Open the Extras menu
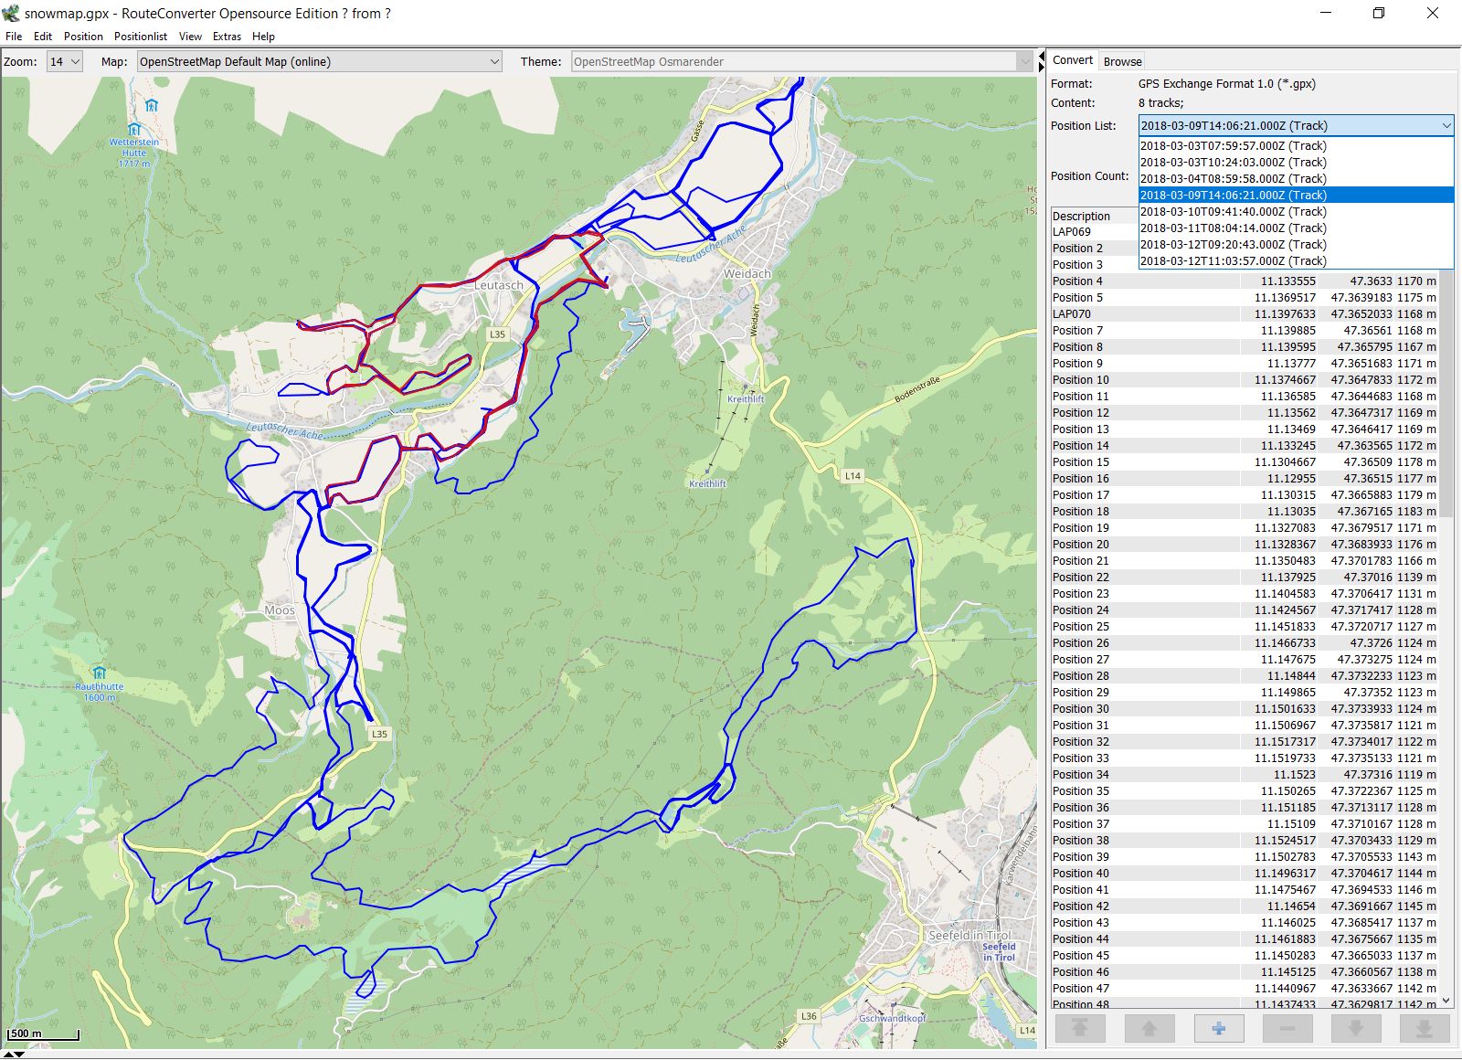The image size is (1462, 1060). pos(227,37)
